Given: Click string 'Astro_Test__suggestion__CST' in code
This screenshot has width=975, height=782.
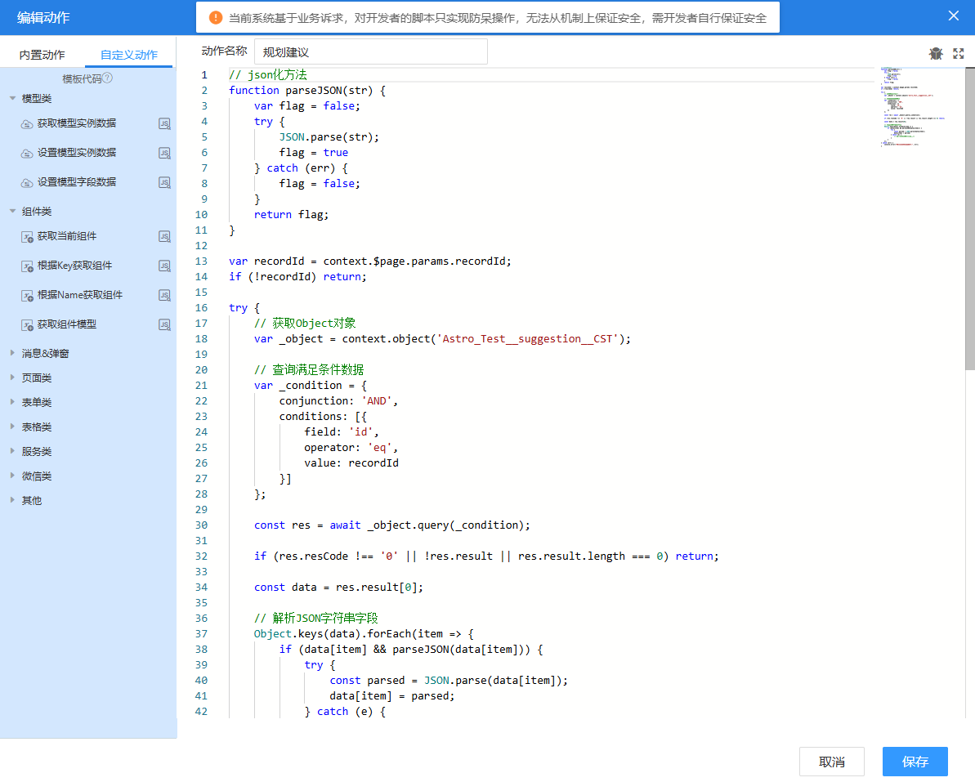Looking at the screenshot, I should (x=527, y=339).
